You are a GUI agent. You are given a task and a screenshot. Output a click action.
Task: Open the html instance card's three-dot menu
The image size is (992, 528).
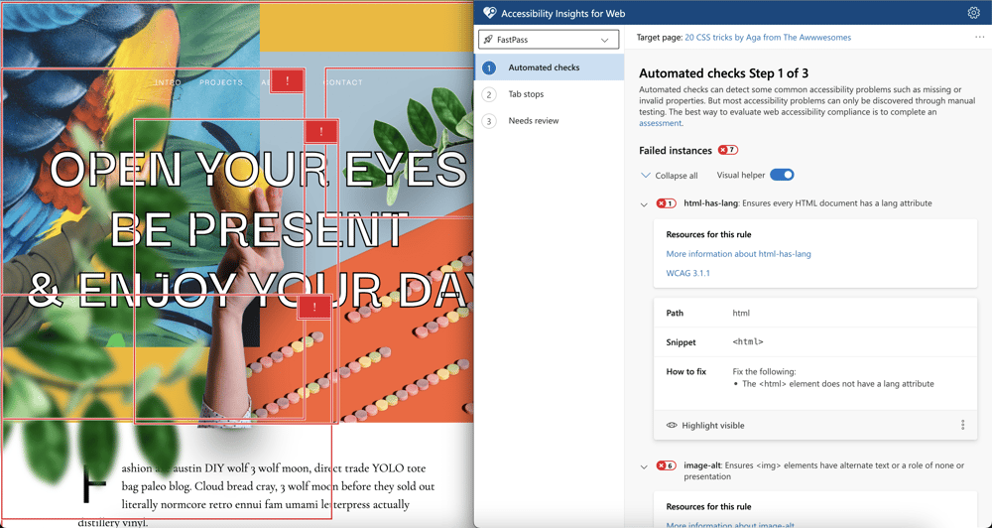(x=963, y=425)
